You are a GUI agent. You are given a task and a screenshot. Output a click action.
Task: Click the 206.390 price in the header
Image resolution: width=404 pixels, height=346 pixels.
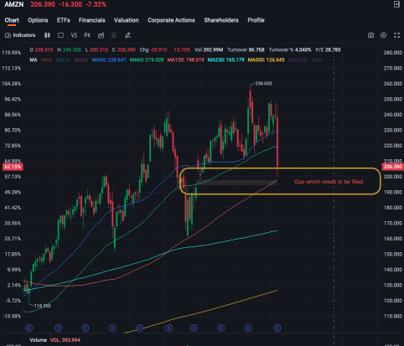point(43,4)
